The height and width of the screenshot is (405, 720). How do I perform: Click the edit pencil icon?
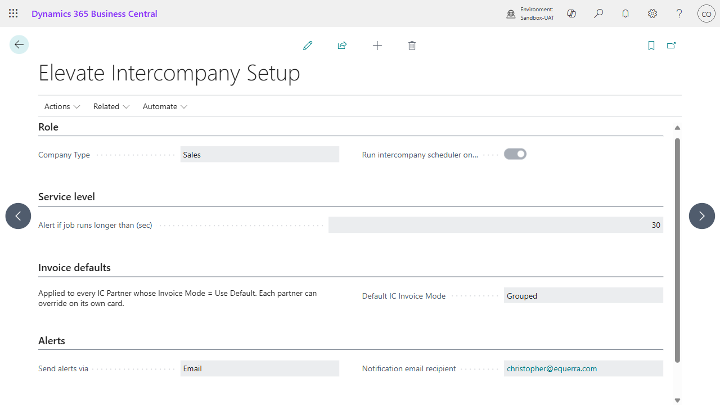pyautogui.click(x=308, y=46)
